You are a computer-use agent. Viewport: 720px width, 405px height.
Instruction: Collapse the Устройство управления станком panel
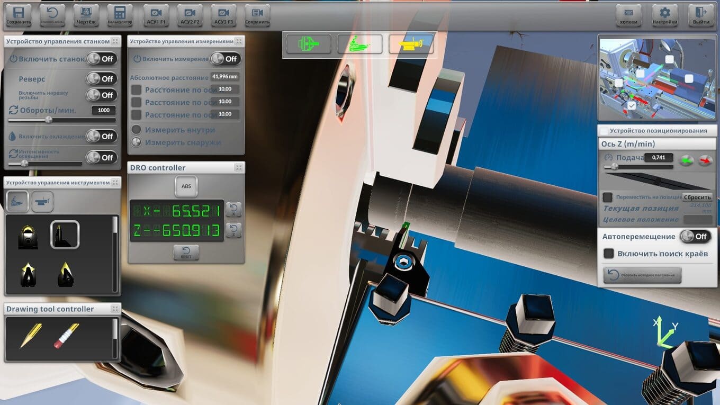pyautogui.click(x=115, y=41)
